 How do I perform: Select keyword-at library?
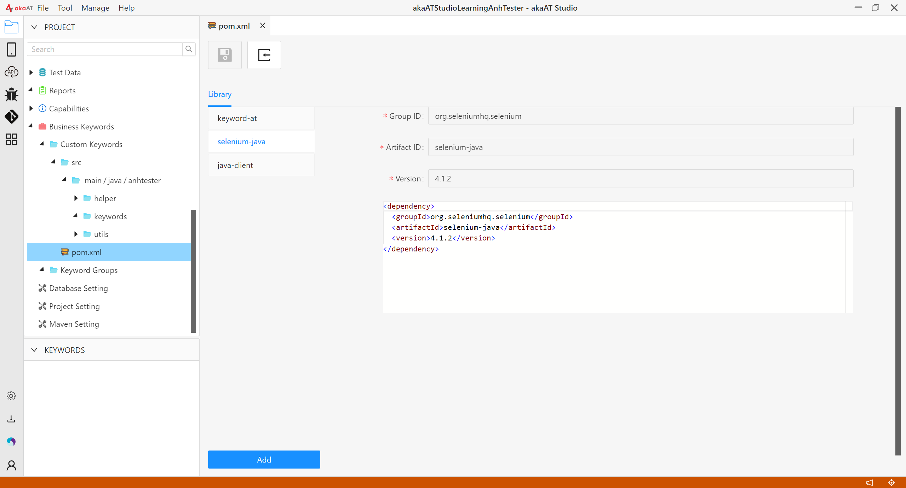click(261, 118)
